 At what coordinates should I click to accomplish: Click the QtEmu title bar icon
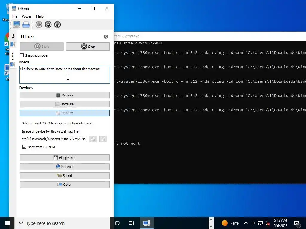14,8
